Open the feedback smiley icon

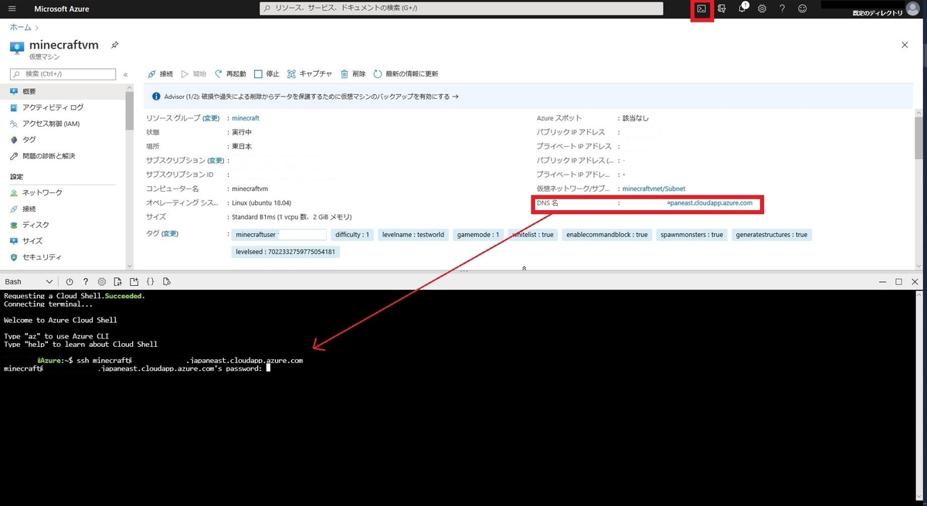pos(802,8)
